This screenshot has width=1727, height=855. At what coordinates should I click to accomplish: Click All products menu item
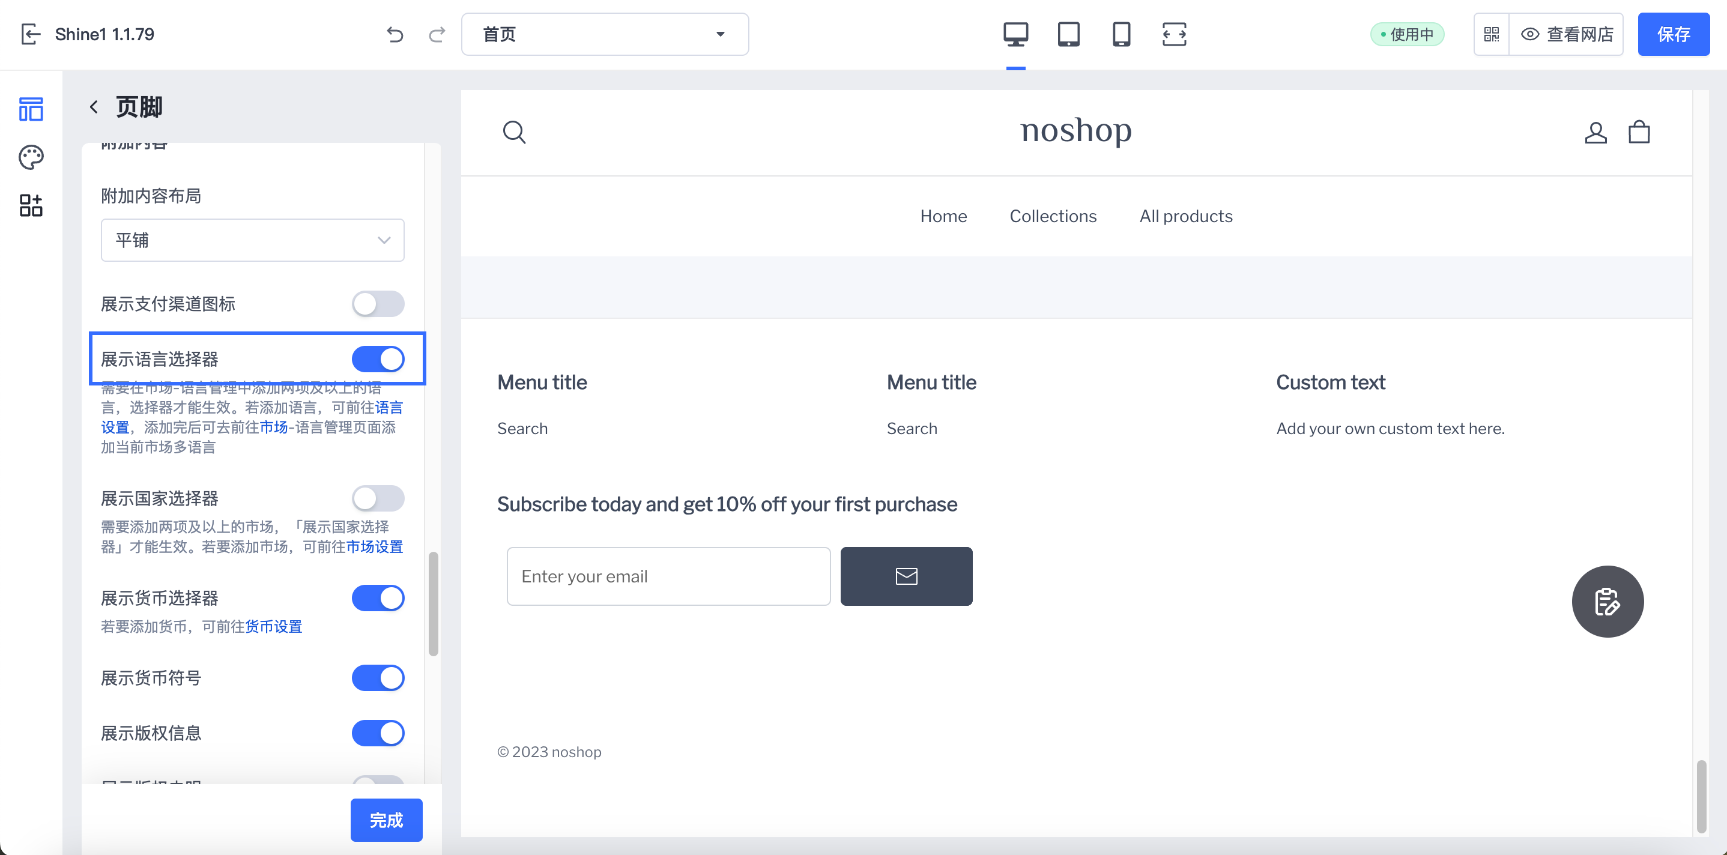[1185, 216]
